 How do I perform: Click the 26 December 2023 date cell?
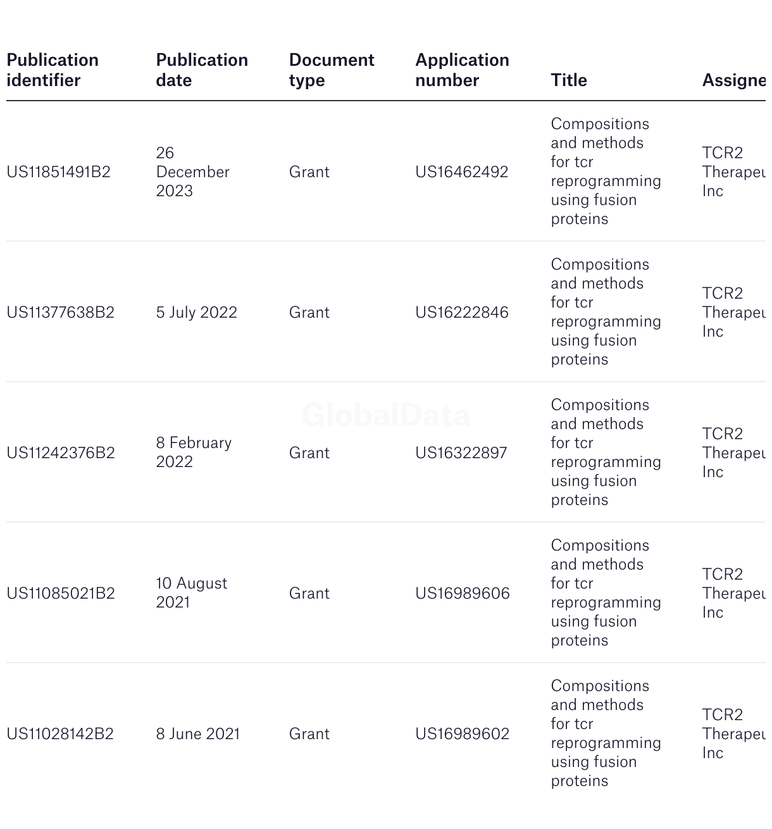click(x=193, y=172)
